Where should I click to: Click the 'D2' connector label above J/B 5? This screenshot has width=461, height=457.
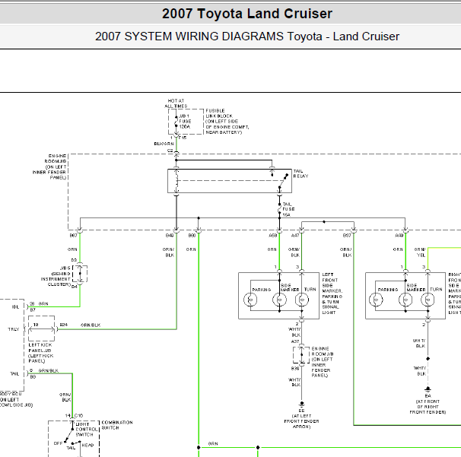coord(74,260)
